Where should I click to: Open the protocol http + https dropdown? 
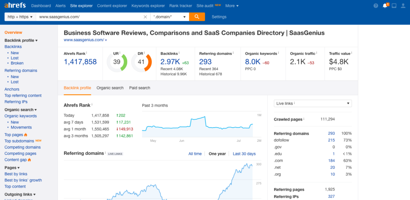point(20,17)
